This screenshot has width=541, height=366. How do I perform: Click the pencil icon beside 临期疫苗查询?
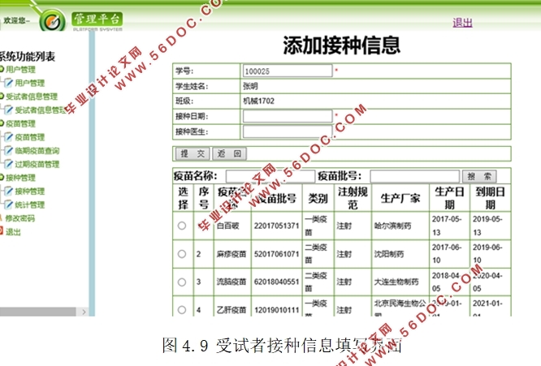pos(8,151)
